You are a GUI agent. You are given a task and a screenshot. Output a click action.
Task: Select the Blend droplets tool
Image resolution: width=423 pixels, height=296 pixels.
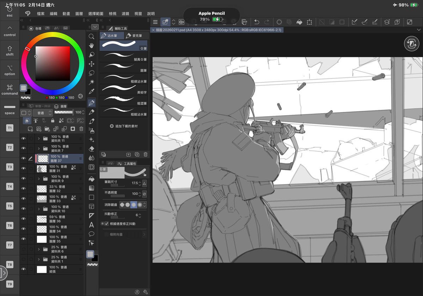point(91,158)
